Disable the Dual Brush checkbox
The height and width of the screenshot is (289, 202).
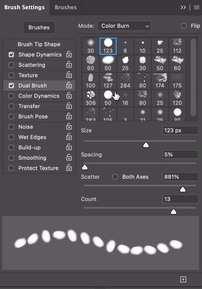[x=11, y=85]
